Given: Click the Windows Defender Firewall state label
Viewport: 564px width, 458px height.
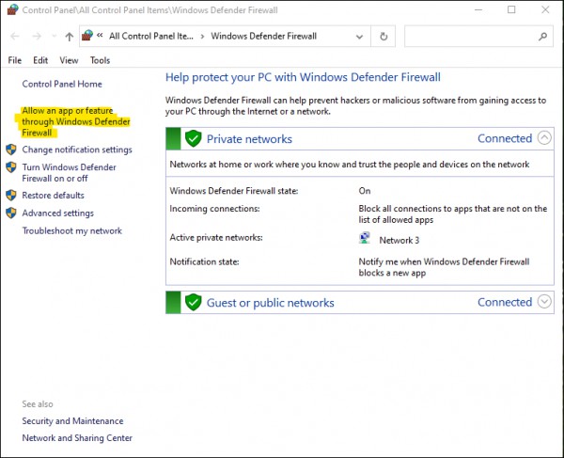Looking at the screenshot, I should tap(234, 191).
